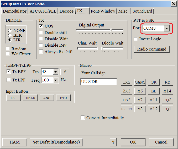Focus the Your Callsign field

98,82
